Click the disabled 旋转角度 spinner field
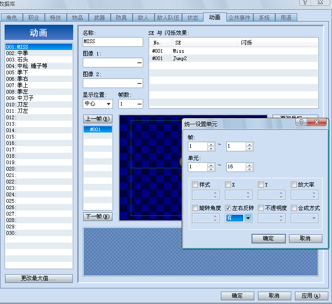332x304 pixels. tap(206, 218)
